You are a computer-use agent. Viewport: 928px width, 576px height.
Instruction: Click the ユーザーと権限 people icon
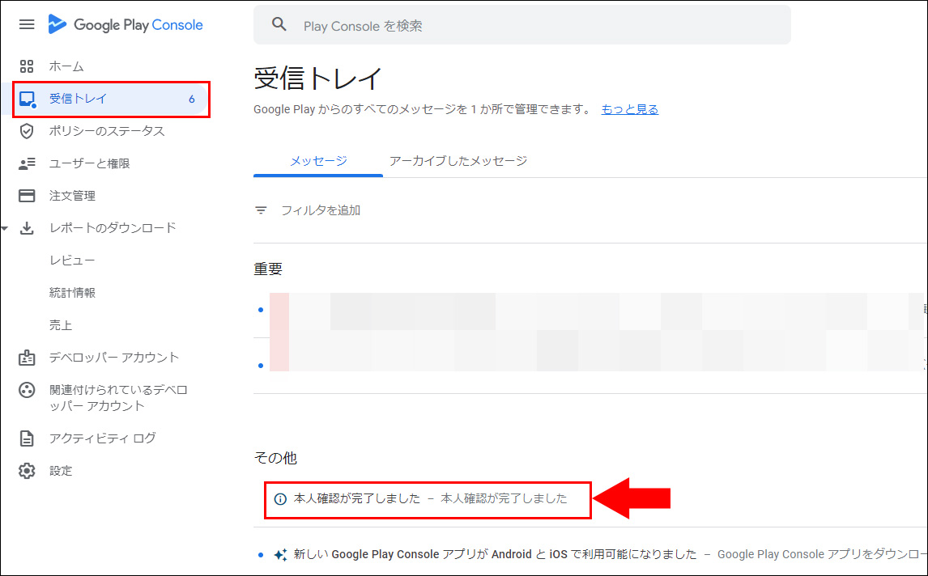(x=27, y=163)
